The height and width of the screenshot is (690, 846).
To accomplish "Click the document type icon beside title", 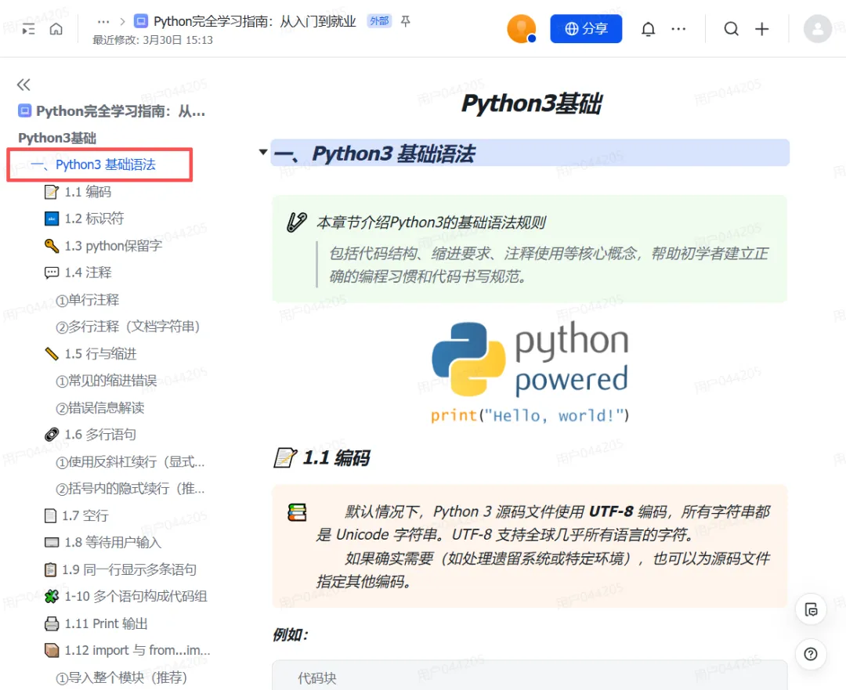I will (x=141, y=22).
